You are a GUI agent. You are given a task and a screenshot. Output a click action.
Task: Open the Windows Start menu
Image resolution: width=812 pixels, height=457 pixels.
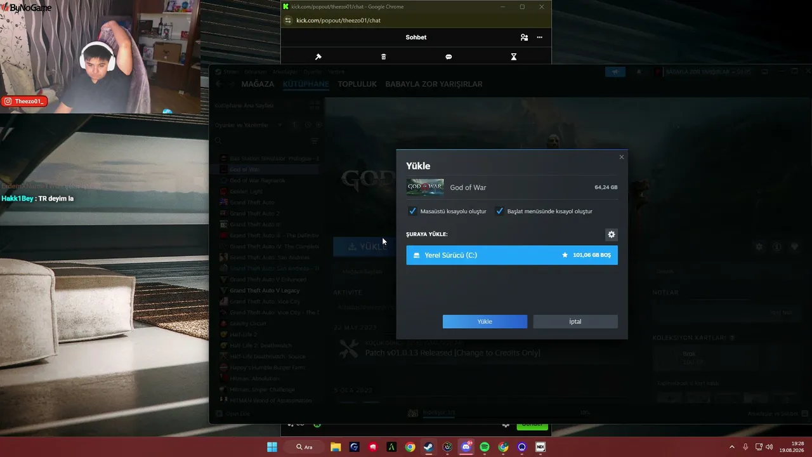point(272,447)
